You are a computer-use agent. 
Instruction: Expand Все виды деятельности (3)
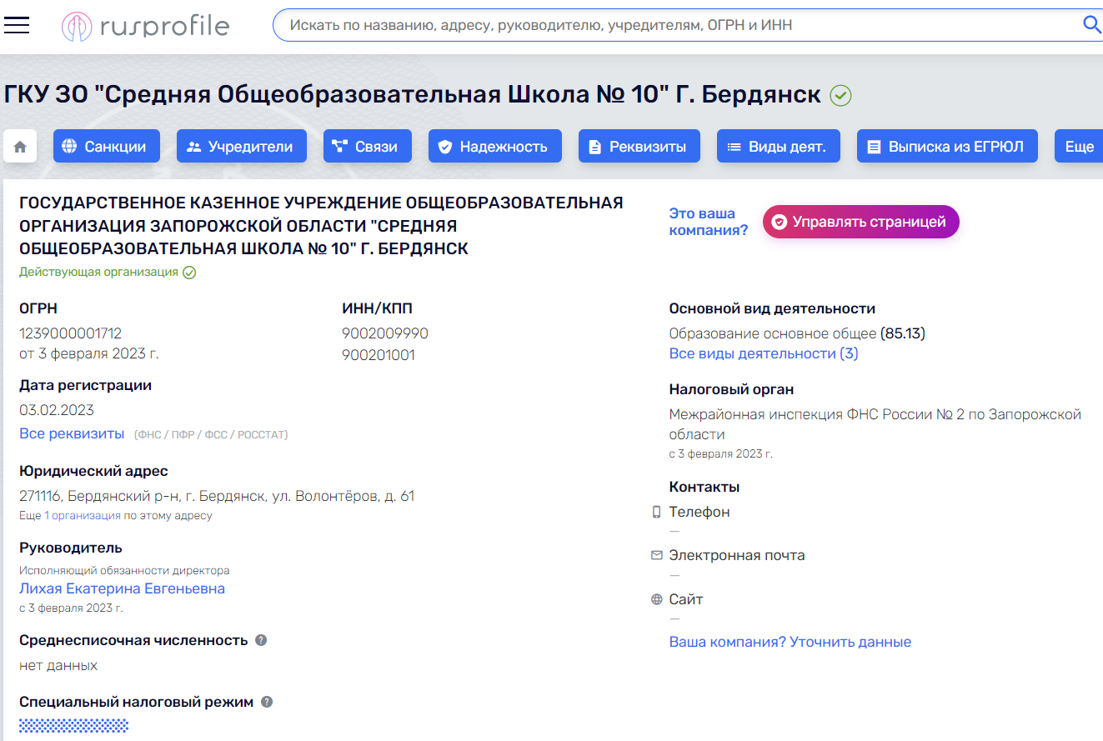(763, 353)
